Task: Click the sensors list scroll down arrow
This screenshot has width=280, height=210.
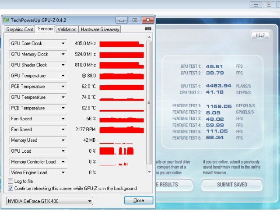Action: click(x=149, y=172)
